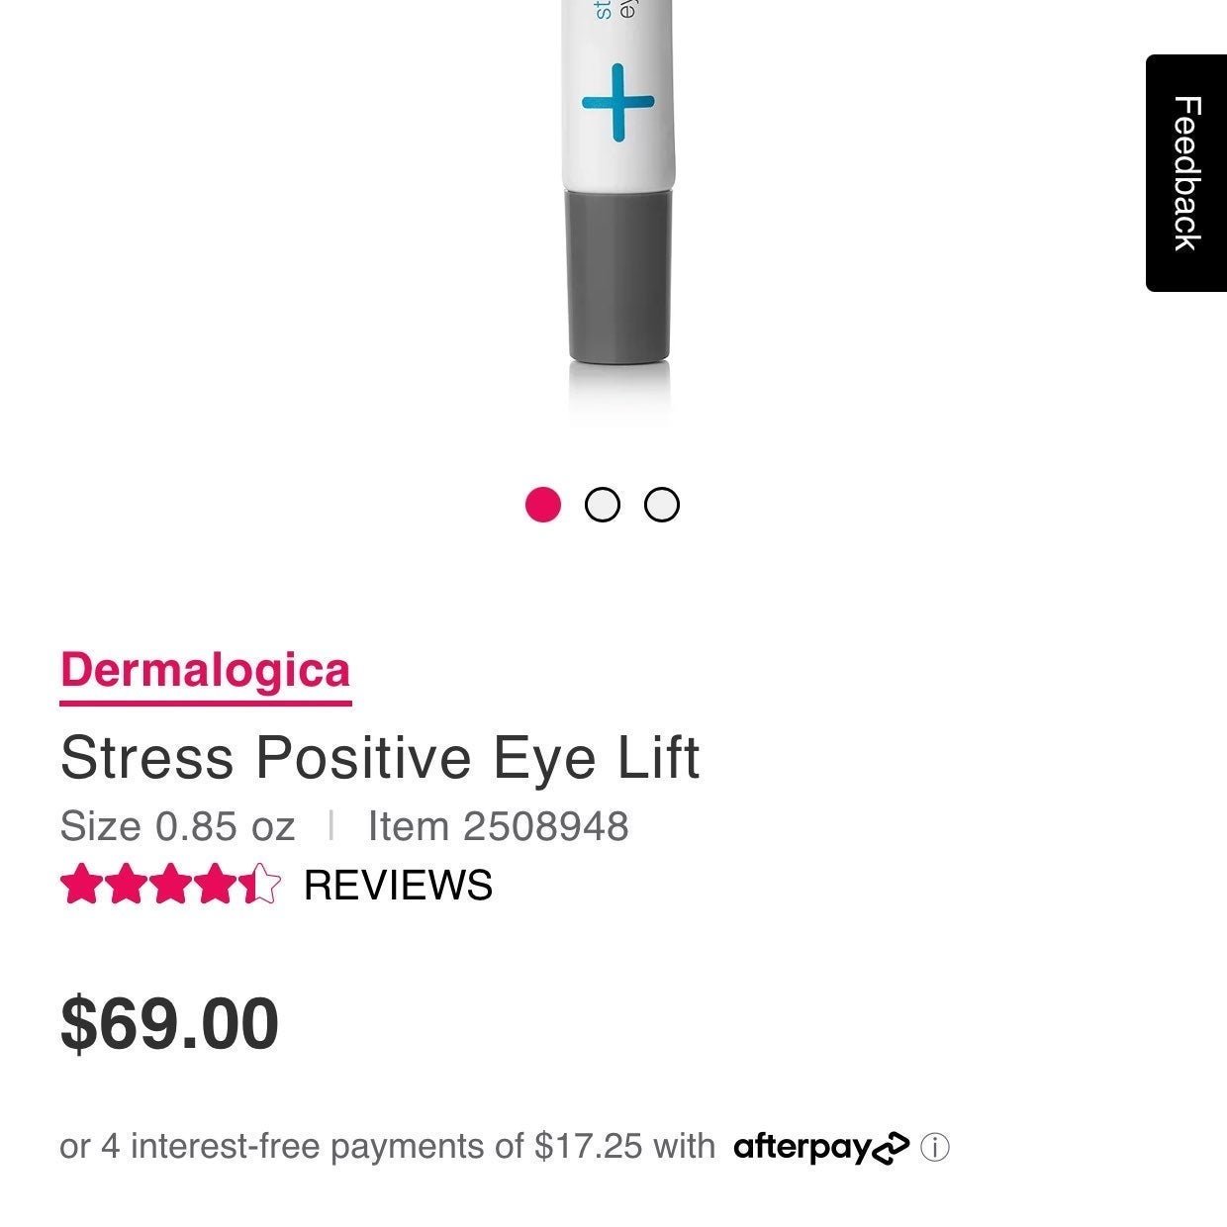This screenshot has width=1227, height=1227.
Task: Click the third rating star
Action: [x=170, y=884]
